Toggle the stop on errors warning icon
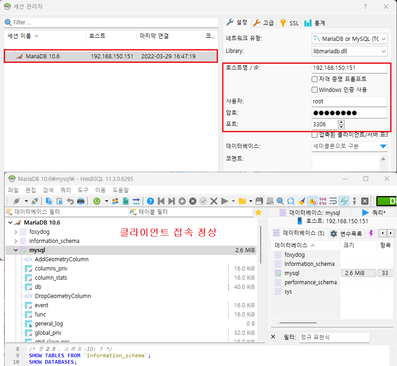The height and width of the screenshot is (366, 397). point(312,201)
